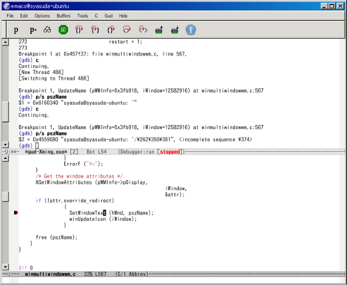Viewport: 347px width, 285px height.
Task: Click the binoculars watch expression icon
Action: point(47,30)
